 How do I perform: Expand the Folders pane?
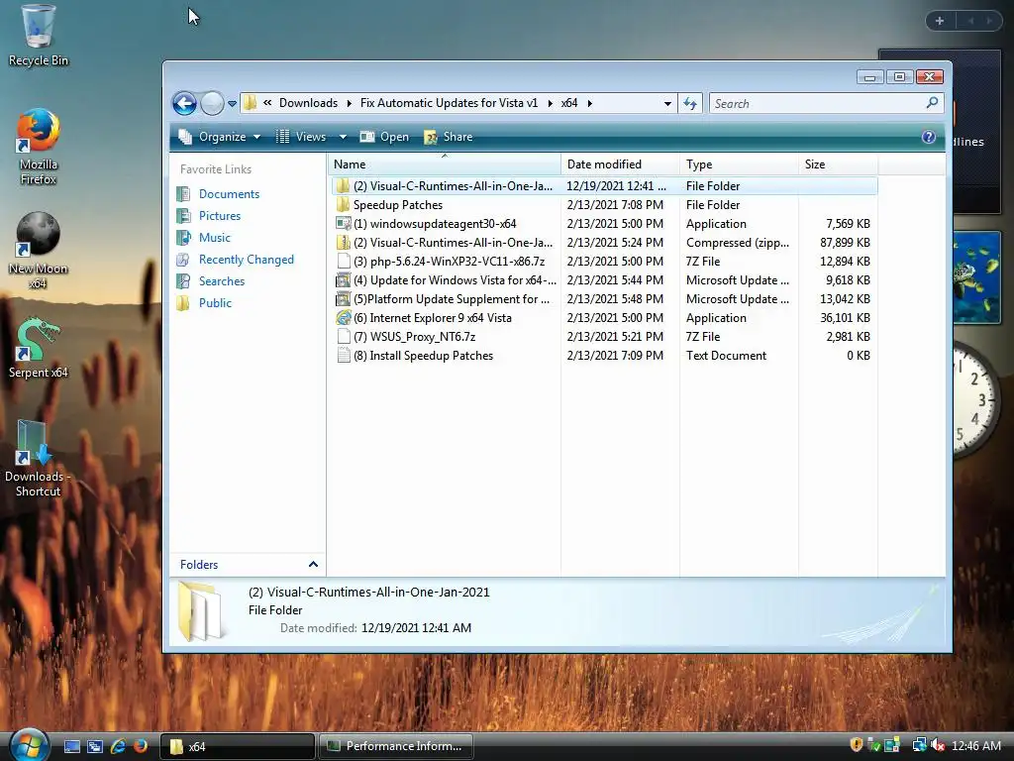[313, 564]
